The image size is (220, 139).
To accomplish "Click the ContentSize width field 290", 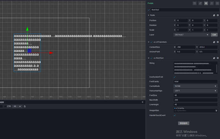I will [x=186, y=47].
